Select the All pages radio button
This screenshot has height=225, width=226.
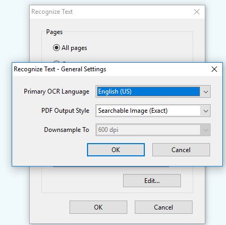pos(56,48)
